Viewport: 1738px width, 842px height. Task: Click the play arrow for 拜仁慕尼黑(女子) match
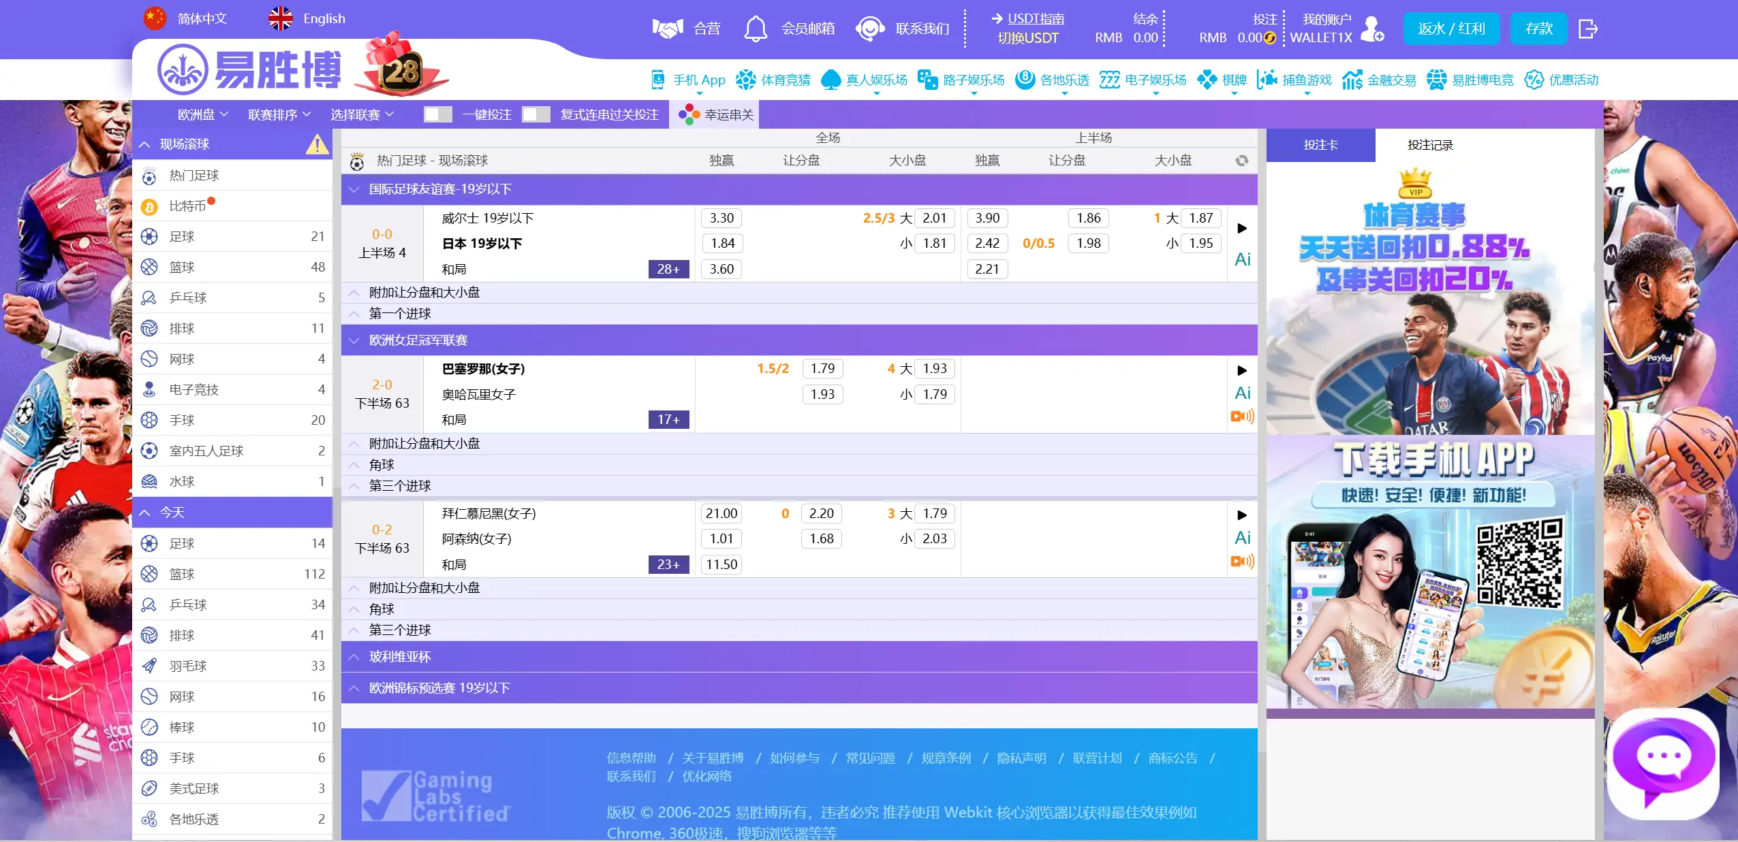pyautogui.click(x=1242, y=515)
